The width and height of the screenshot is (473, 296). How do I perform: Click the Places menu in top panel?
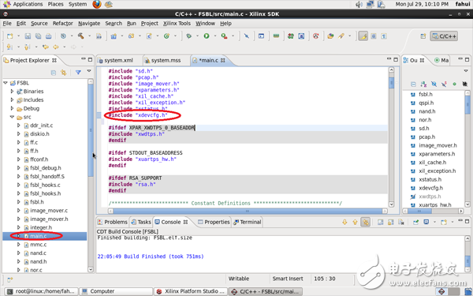click(55, 4)
